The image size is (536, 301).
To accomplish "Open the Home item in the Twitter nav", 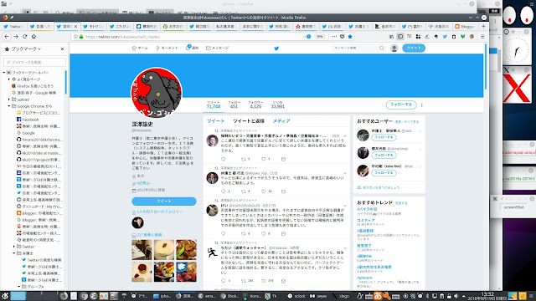I will [x=140, y=48].
